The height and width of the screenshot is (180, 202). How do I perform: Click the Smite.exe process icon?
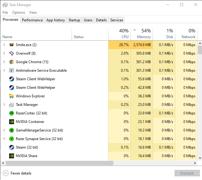(12, 45)
